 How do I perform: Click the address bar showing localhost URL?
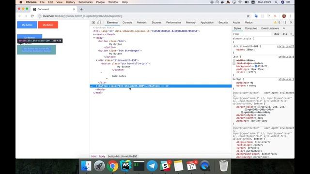point(142,16)
